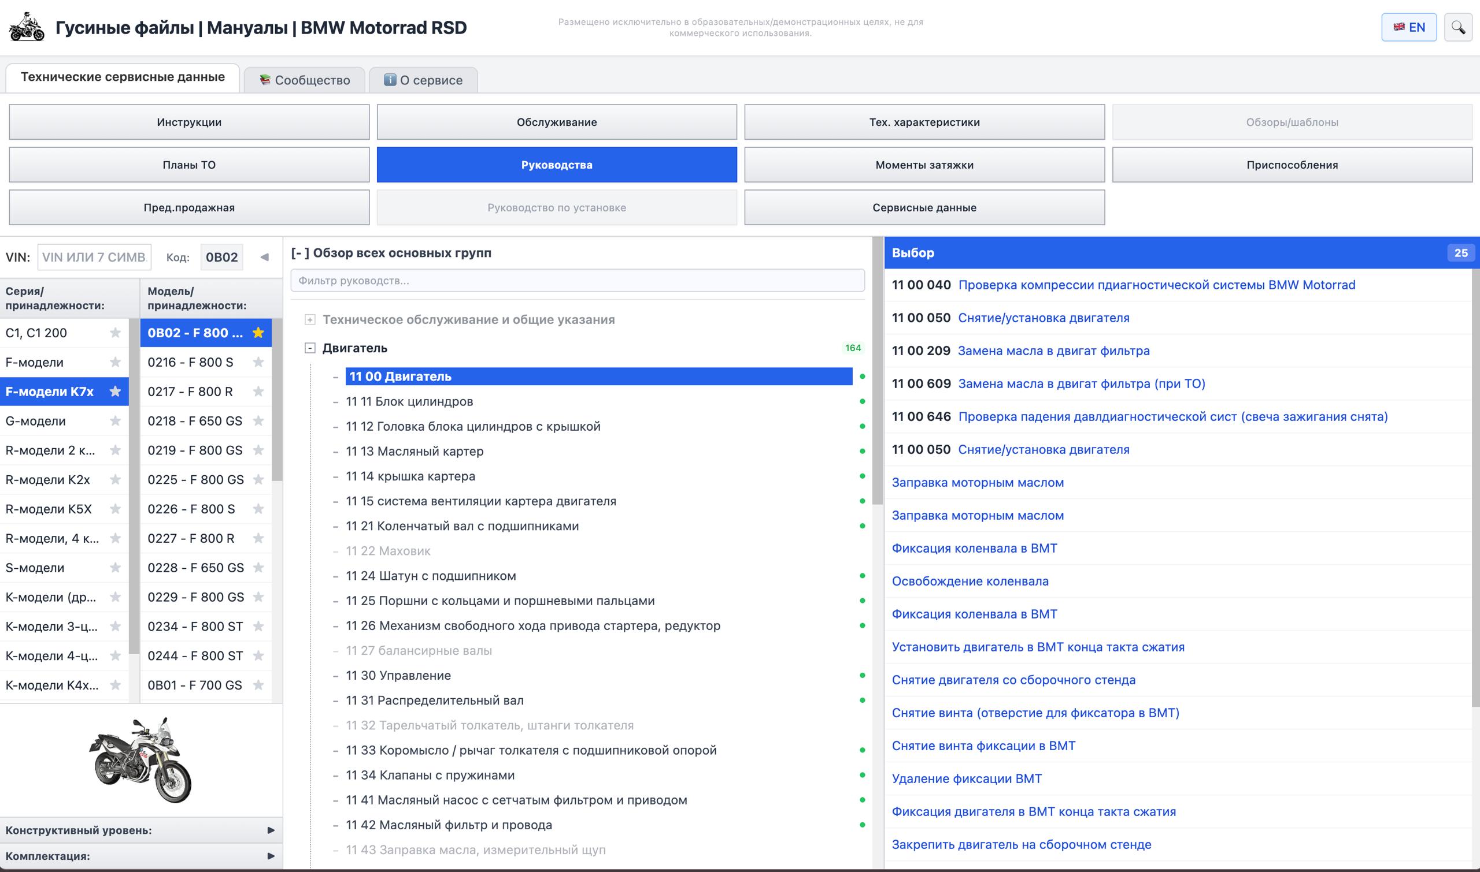
Task: Open the Обслуживание category
Action: point(557,122)
